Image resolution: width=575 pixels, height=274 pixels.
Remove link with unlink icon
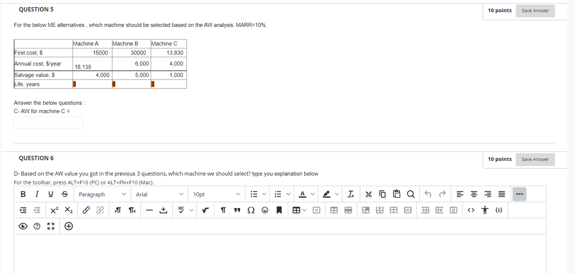[100, 210]
